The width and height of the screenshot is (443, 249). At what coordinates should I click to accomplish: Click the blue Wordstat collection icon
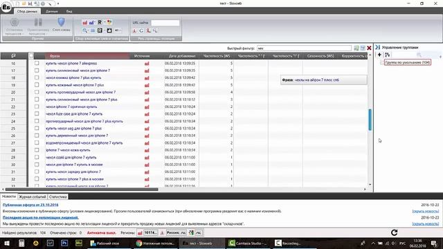[x=91, y=22]
